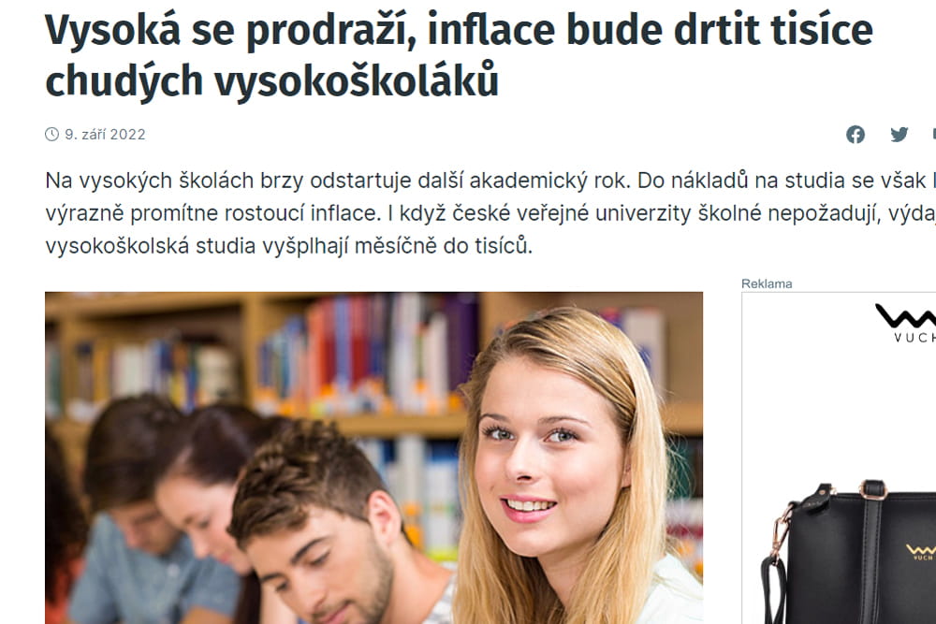Screen dimensions: 936x624
Task: Share the article via Twitter icon
Action: (899, 134)
